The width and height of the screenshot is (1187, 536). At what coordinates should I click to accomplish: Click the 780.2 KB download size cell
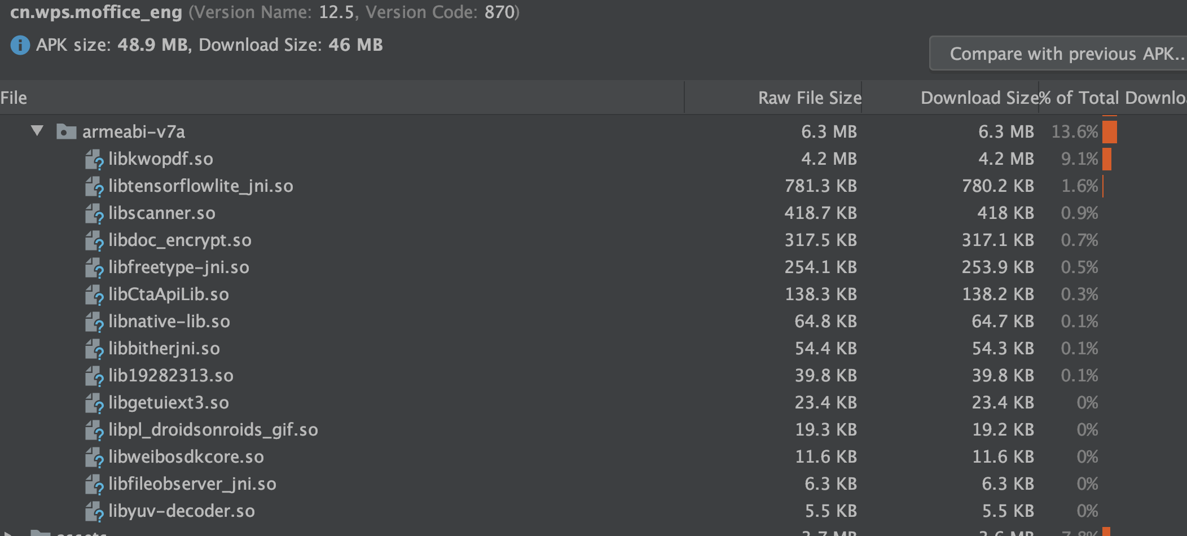click(x=998, y=186)
